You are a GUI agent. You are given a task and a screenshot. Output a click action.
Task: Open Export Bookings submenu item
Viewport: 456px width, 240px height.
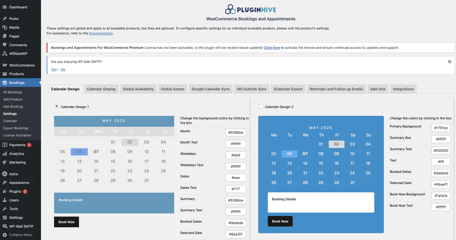[16, 128]
